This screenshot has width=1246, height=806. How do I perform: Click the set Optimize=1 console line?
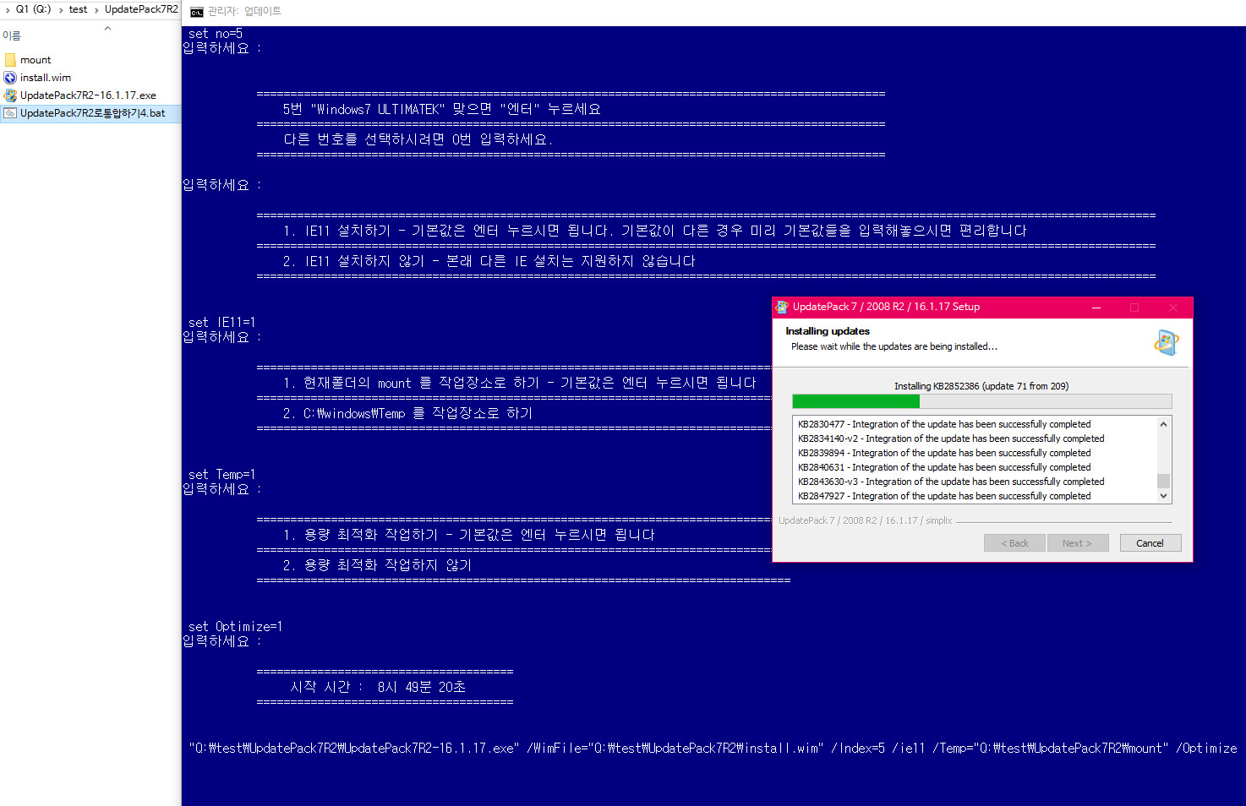[236, 626]
